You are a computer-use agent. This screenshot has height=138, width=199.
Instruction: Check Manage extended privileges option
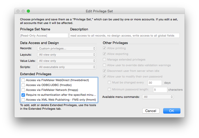[x=104, y=60]
